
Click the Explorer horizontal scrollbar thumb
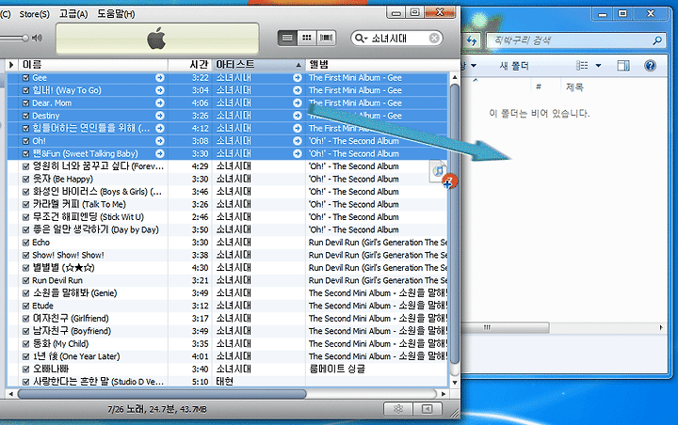(505, 328)
